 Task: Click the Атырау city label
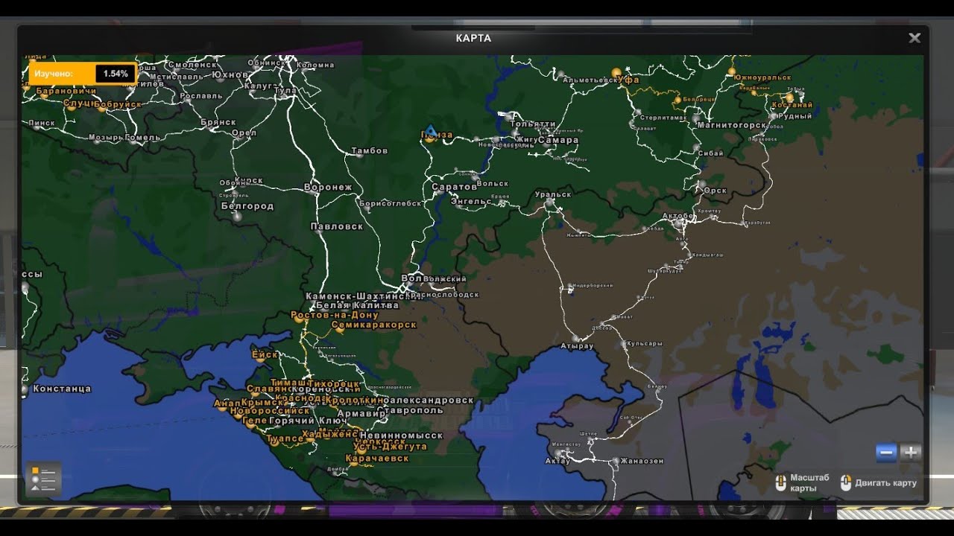(x=577, y=346)
